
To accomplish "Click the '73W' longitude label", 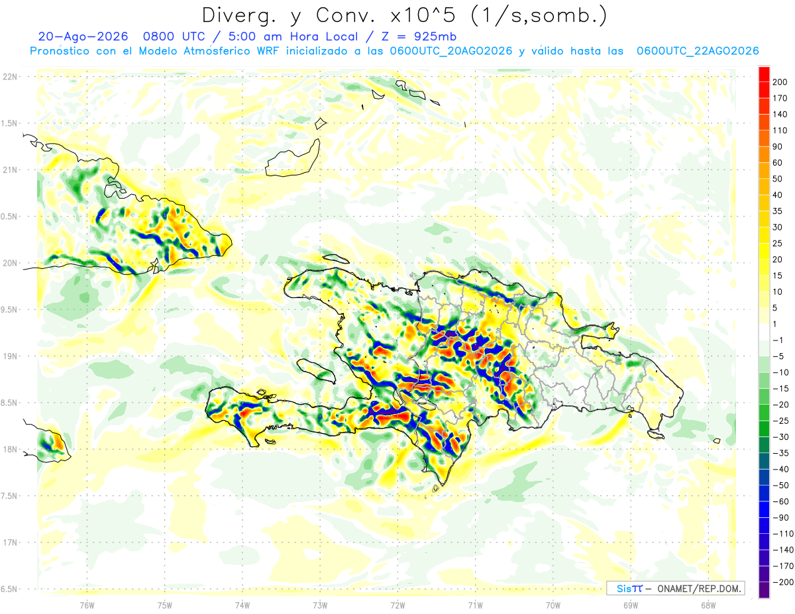I will 320,605.
